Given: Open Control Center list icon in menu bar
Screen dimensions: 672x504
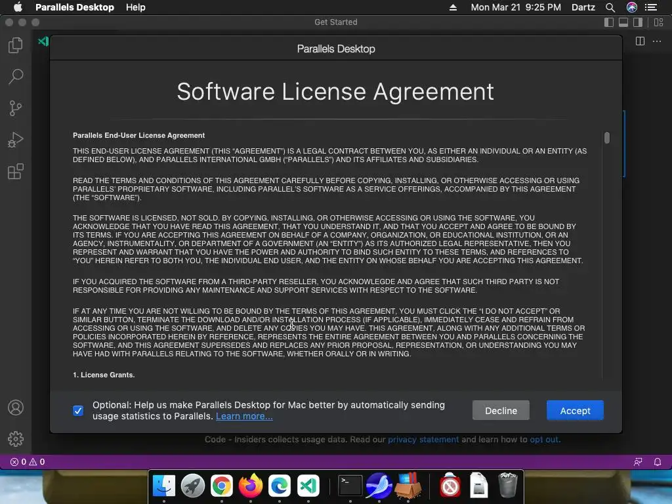Looking at the screenshot, I should [x=651, y=7].
